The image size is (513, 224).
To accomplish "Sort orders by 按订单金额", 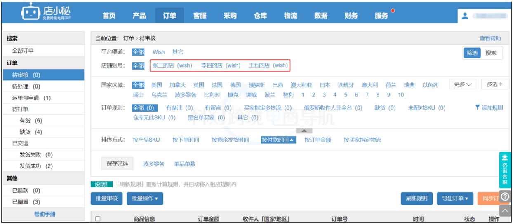I will (x=318, y=140).
